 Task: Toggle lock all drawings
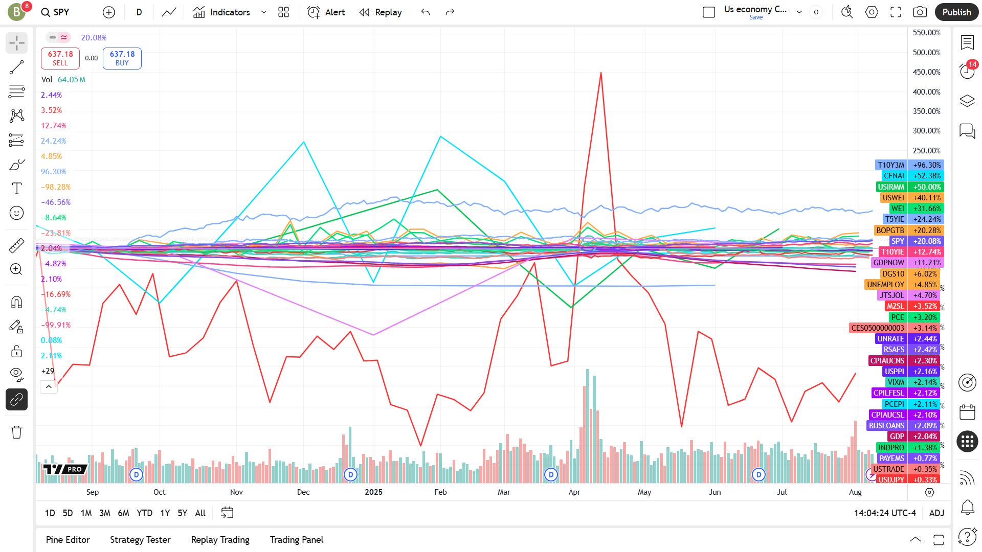pos(16,352)
